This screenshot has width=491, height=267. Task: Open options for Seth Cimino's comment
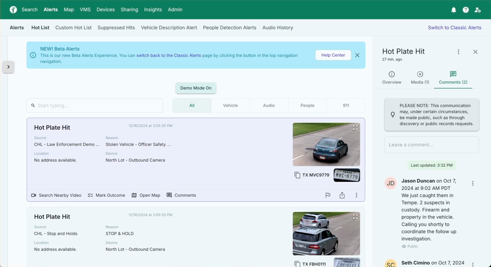pyautogui.click(x=473, y=265)
